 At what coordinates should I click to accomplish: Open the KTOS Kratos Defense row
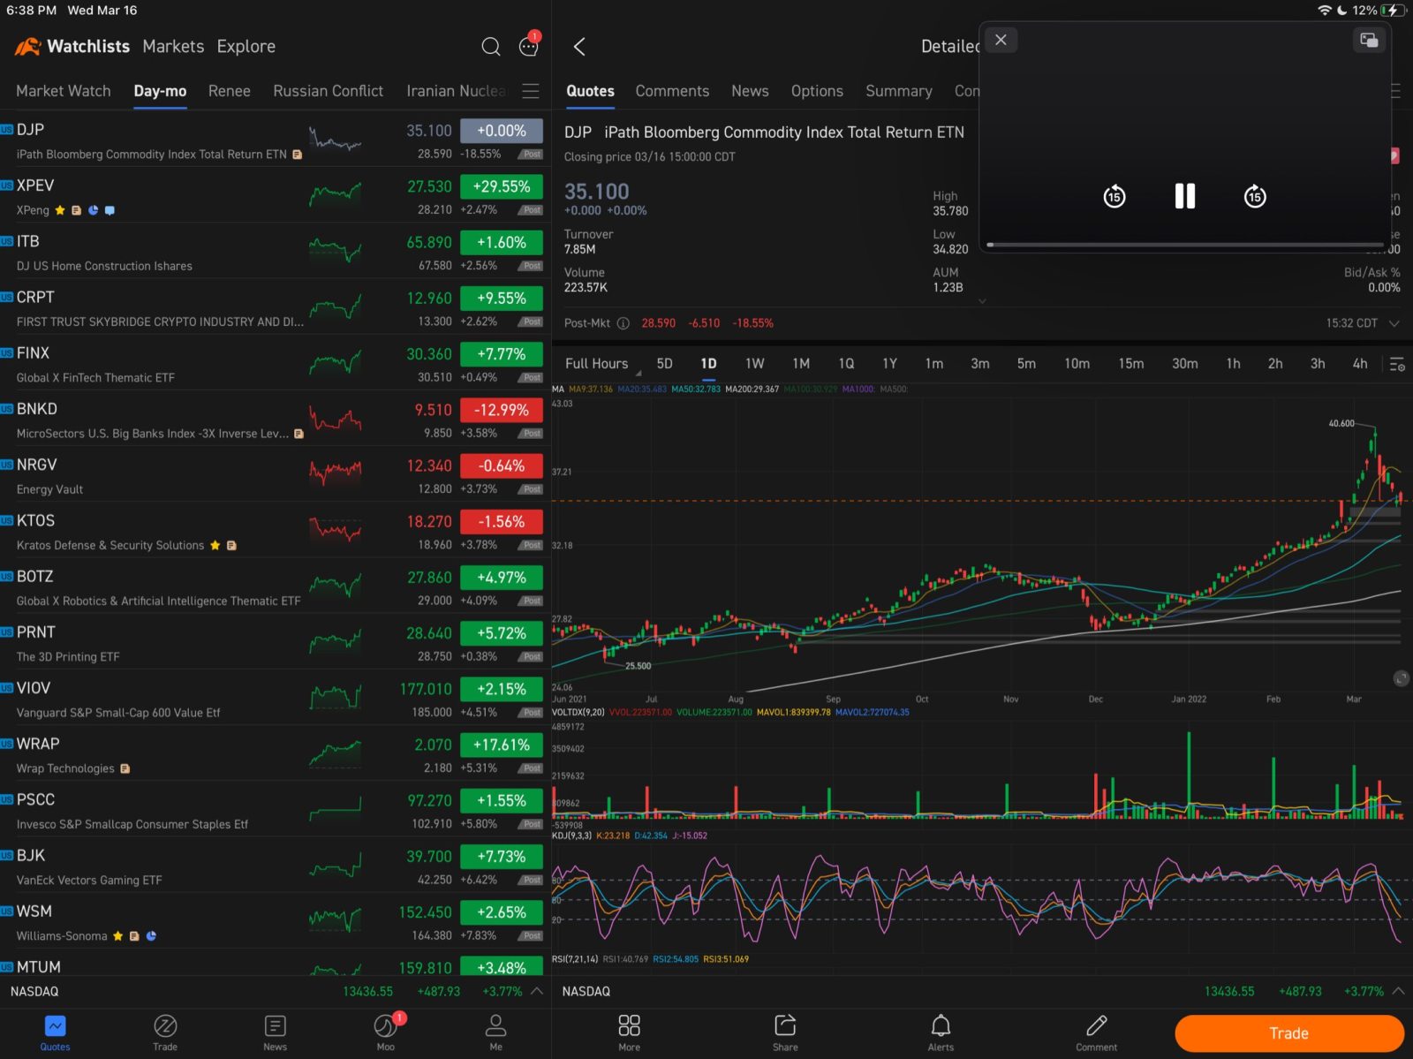(x=276, y=531)
